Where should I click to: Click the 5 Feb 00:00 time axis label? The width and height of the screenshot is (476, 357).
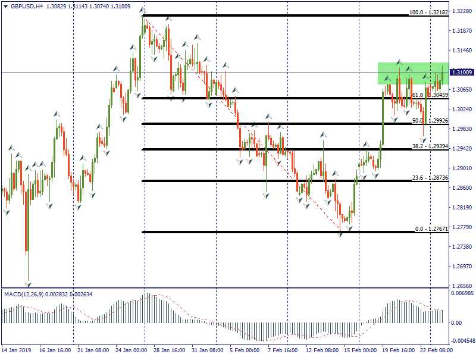click(x=245, y=350)
